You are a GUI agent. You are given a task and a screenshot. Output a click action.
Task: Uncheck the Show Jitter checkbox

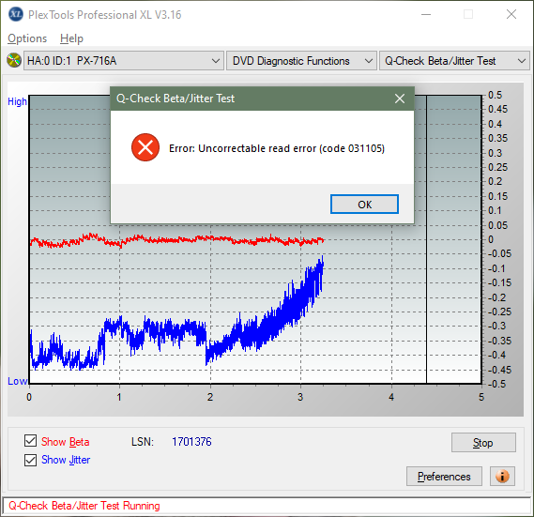tap(31, 460)
